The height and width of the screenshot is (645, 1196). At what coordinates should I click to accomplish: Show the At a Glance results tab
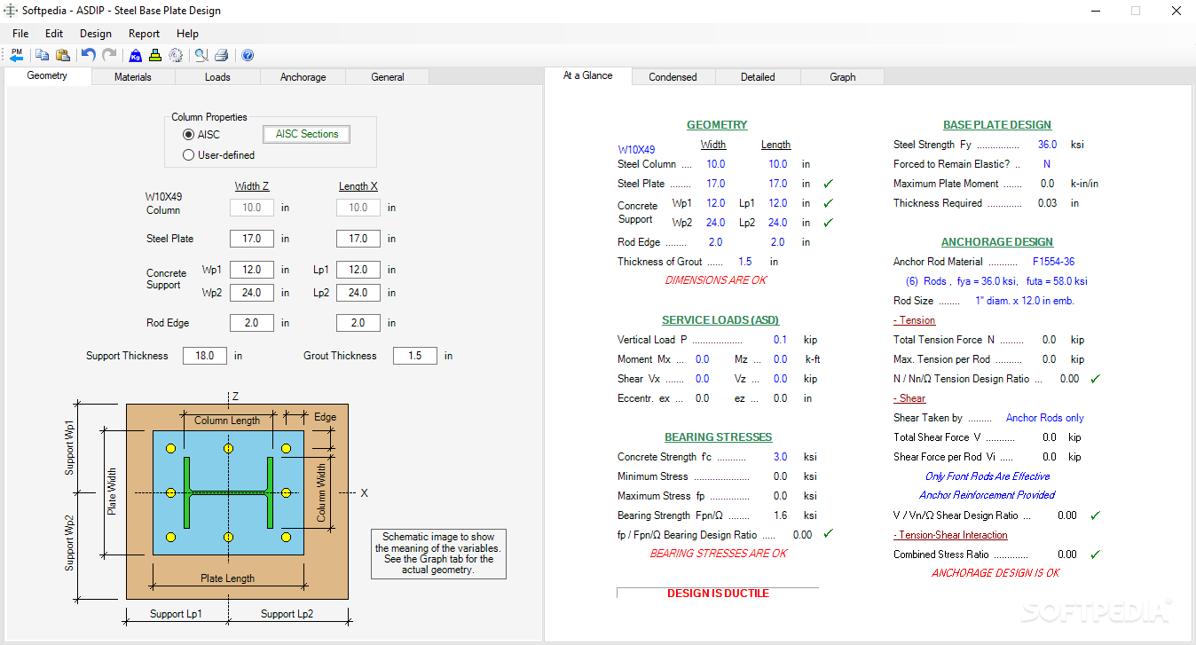tap(588, 76)
